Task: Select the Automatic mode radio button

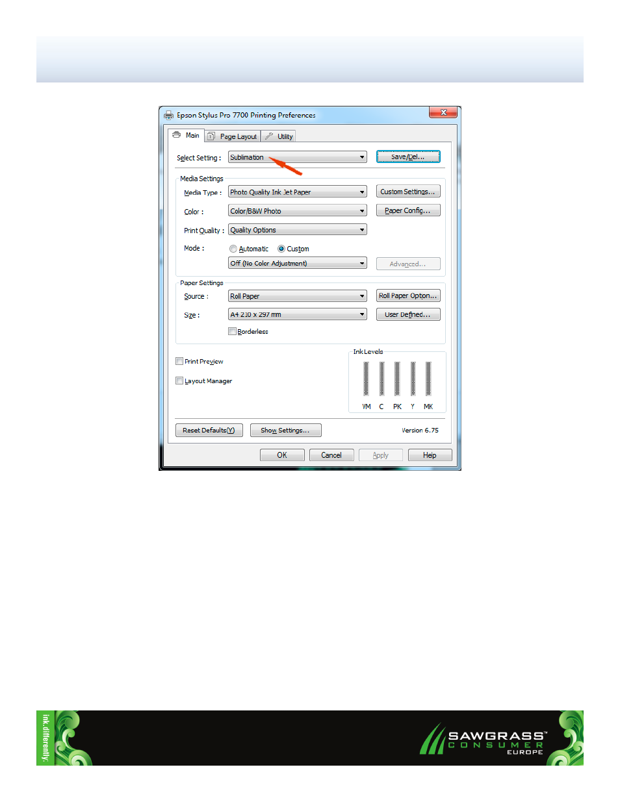Action: coord(233,249)
